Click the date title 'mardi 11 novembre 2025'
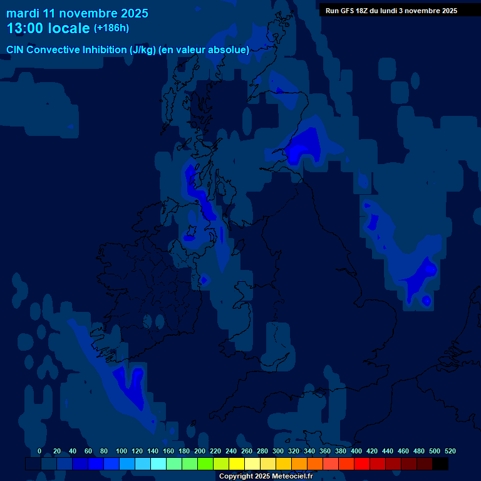Screen dimensions: 481x481 [77, 13]
